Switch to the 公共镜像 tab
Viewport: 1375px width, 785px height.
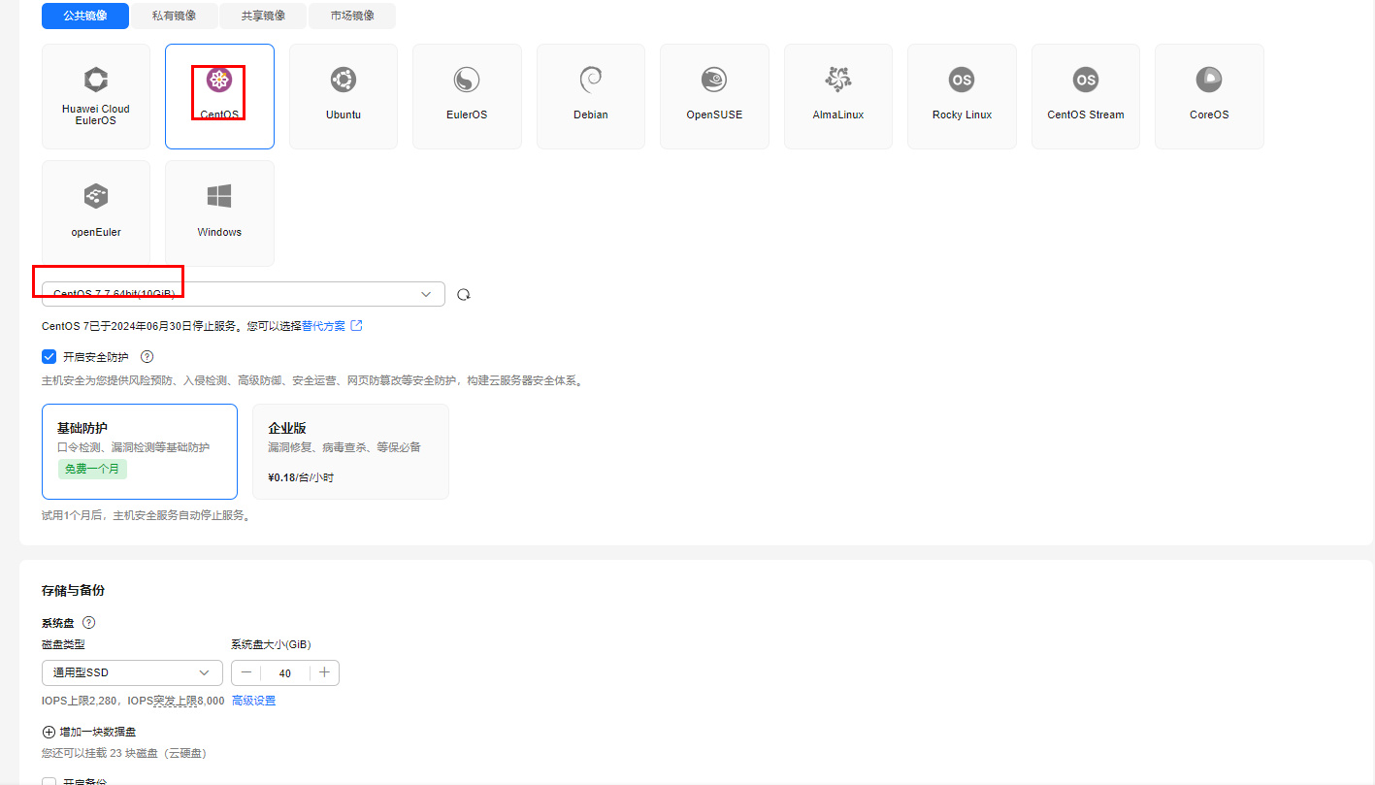tap(85, 16)
